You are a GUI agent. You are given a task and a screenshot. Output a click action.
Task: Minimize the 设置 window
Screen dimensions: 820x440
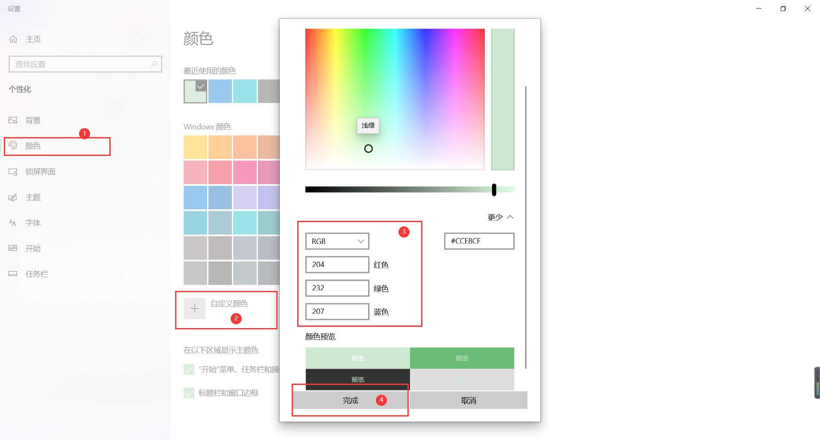click(x=759, y=9)
